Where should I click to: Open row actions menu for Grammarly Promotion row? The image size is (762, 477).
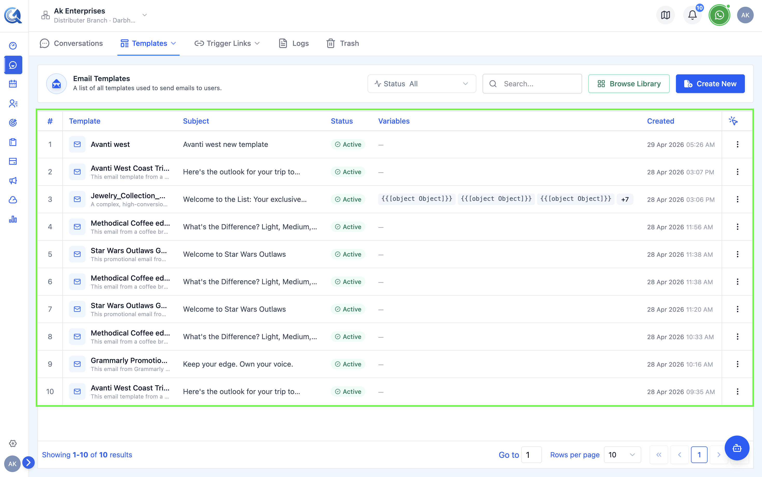[737, 364]
